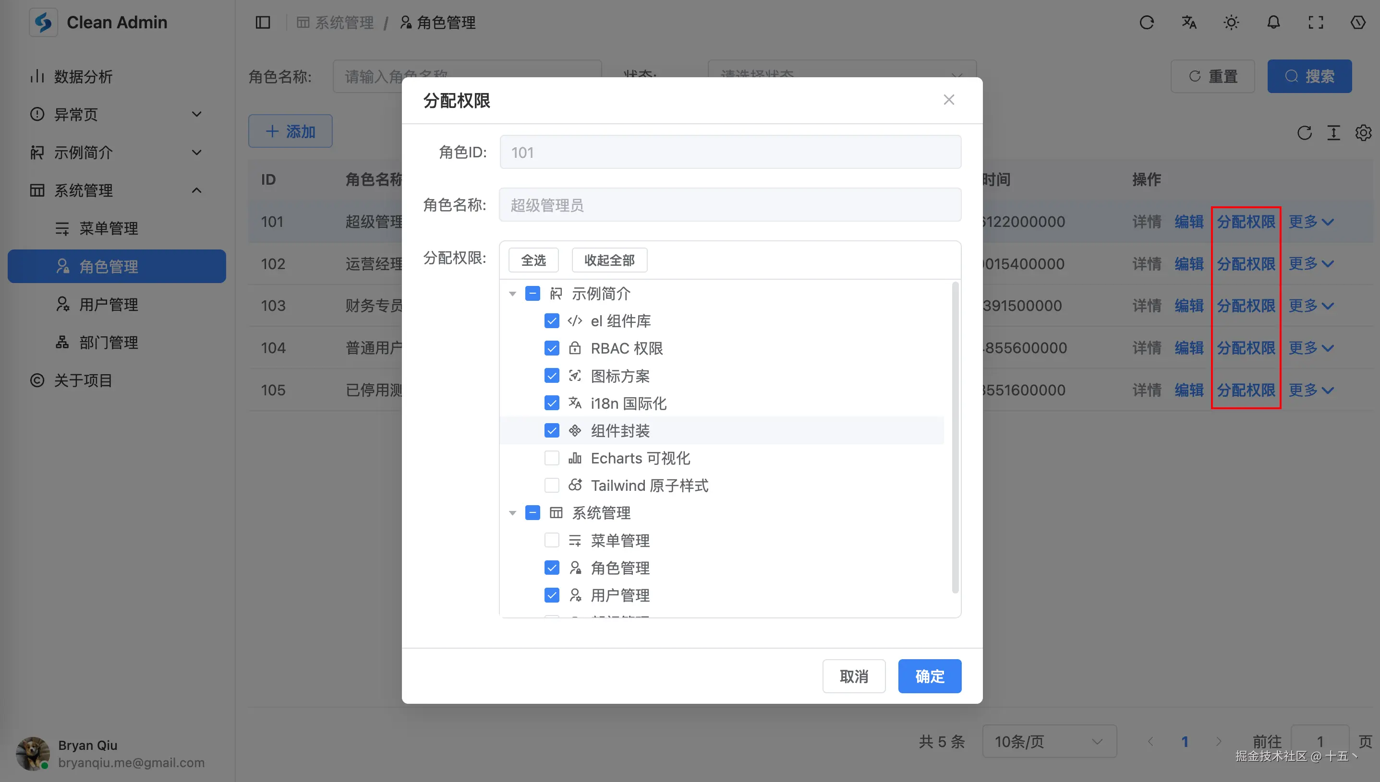Open the language translation switcher icon
This screenshot has width=1380, height=782.
click(x=1189, y=23)
